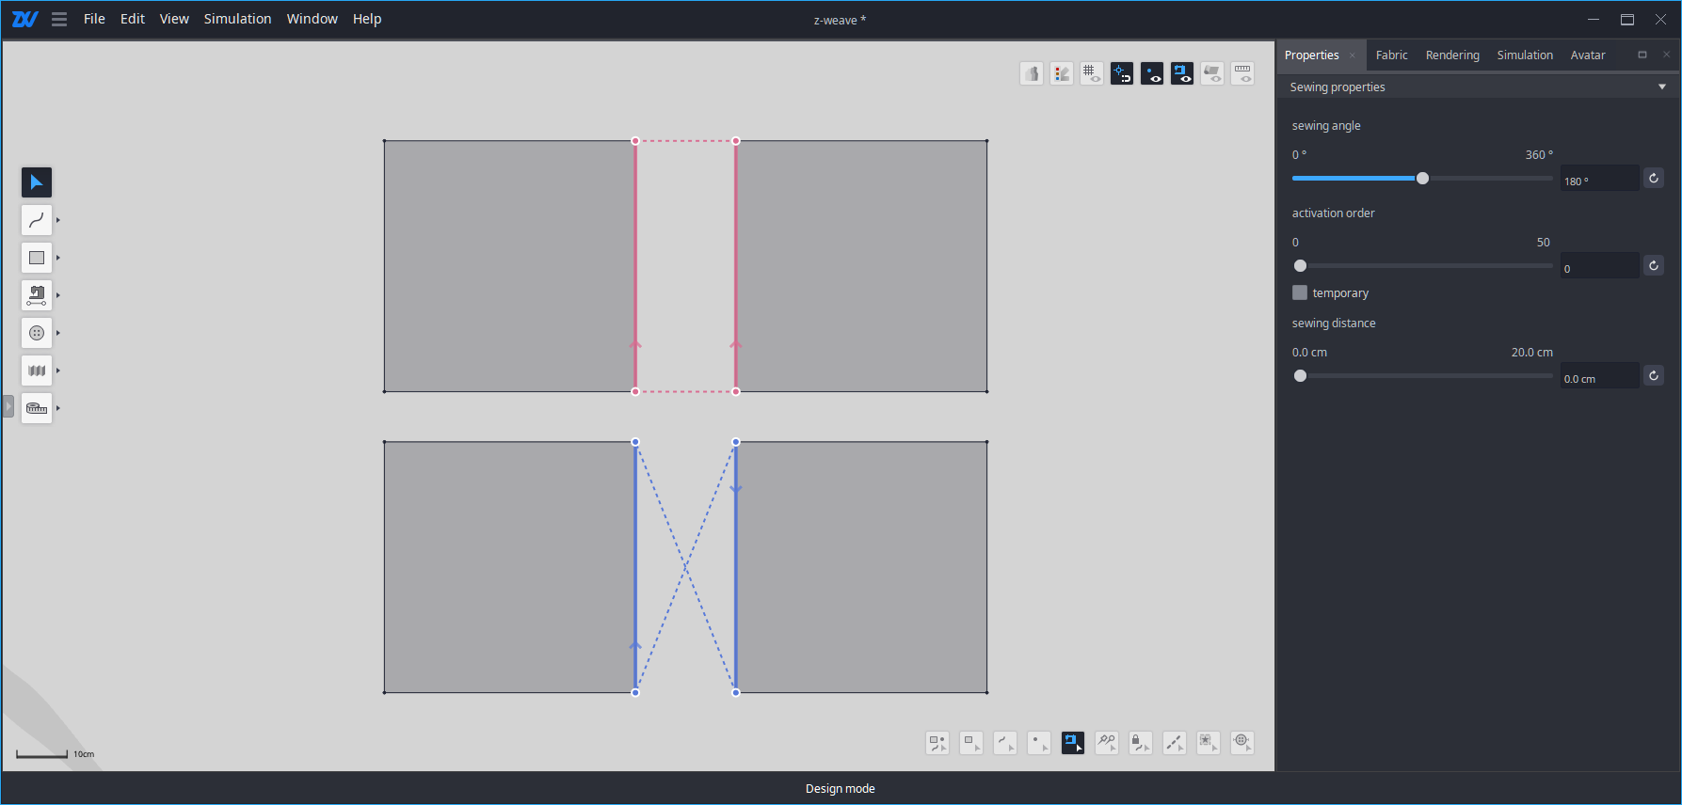Expand button tool options arrow

[x=58, y=333]
